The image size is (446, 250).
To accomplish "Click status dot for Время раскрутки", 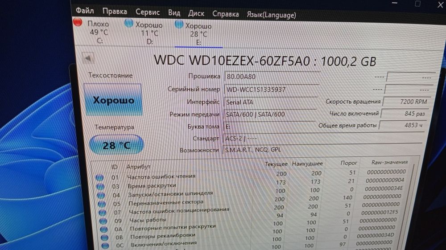I will click(100, 187).
